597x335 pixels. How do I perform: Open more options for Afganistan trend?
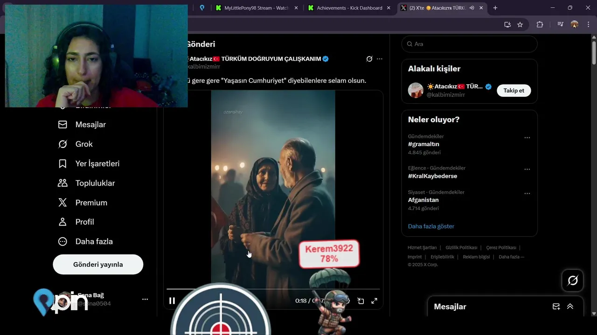coord(527,194)
